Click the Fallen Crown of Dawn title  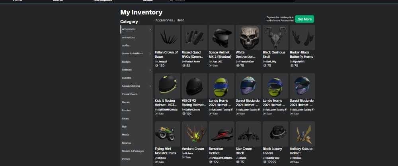point(166,55)
